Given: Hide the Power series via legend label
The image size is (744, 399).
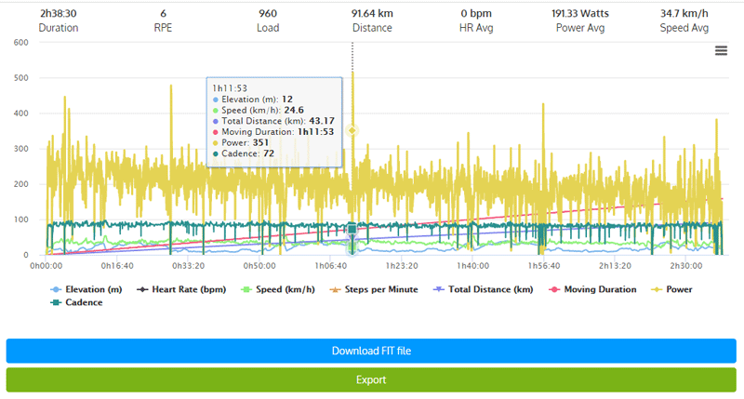Looking at the screenshot, I should (x=680, y=289).
